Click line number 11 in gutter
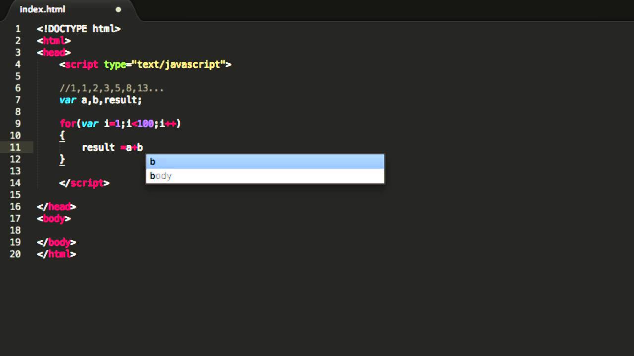The image size is (634, 356). [x=15, y=147]
